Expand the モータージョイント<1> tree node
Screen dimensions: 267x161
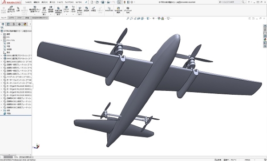pyautogui.click(x=1, y=80)
